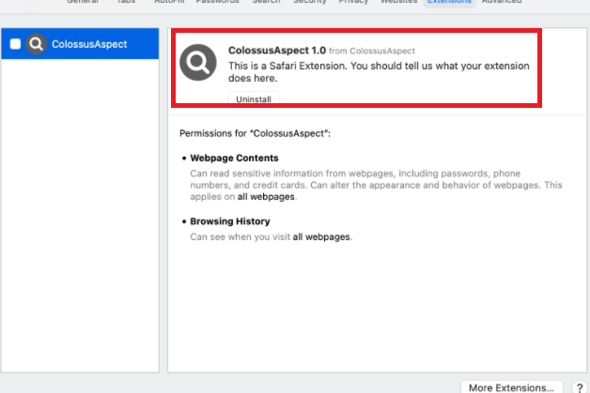The height and width of the screenshot is (393, 590).
Task: Click 'Can see when you visit all webpages' text
Action: (271, 236)
